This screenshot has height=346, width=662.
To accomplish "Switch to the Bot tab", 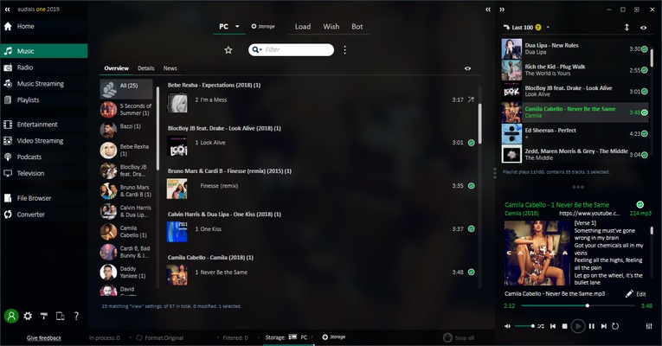I will tap(357, 27).
